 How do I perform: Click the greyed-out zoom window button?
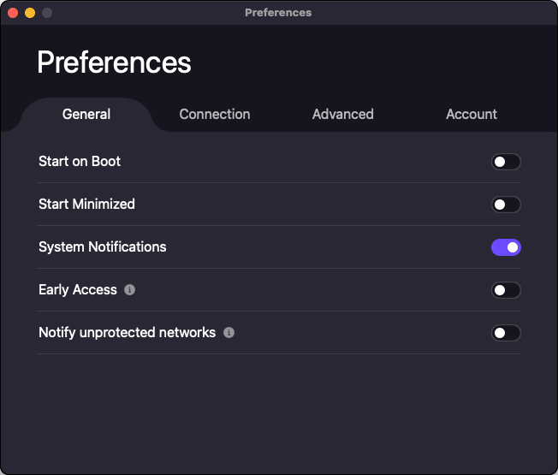(47, 13)
